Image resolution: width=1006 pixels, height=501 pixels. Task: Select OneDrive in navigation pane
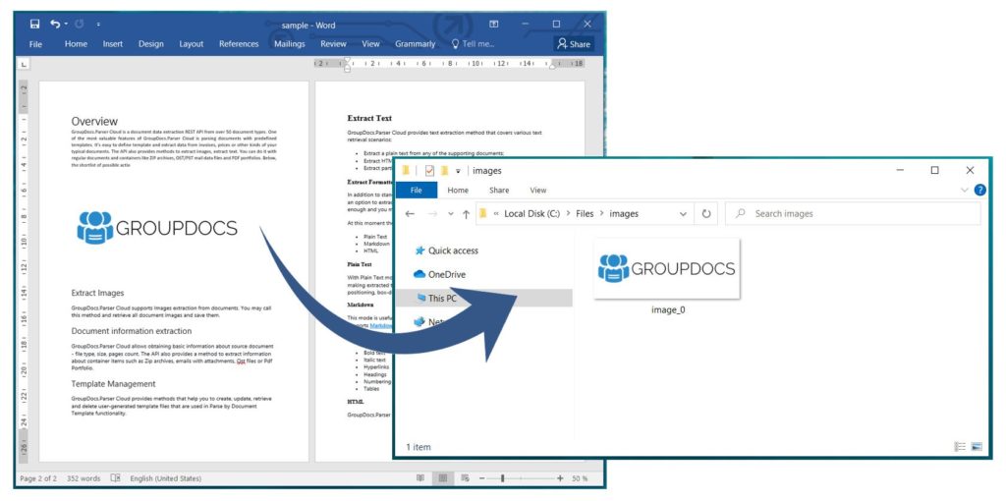coord(440,274)
